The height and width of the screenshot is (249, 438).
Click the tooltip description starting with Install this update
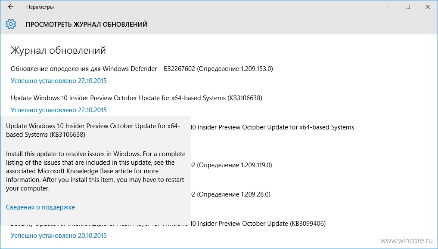[x=96, y=171]
